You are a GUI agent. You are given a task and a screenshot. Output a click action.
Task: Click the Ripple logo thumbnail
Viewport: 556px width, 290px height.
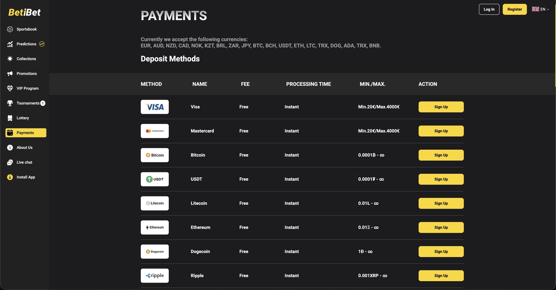click(155, 276)
